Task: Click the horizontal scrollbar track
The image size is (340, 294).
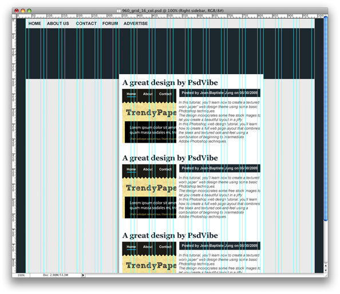Action: click(x=204, y=275)
